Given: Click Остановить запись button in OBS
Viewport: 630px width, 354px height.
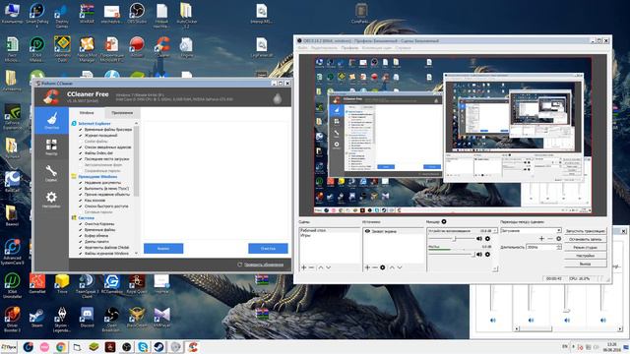Looking at the screenshot, I should [x=585, y=239].
